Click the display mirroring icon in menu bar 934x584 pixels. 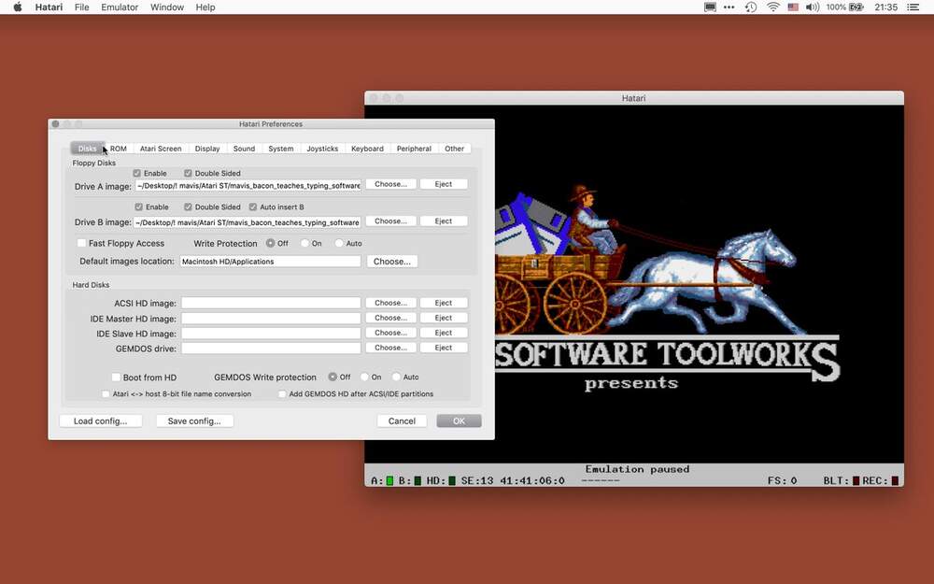click(x=710, y=7)
